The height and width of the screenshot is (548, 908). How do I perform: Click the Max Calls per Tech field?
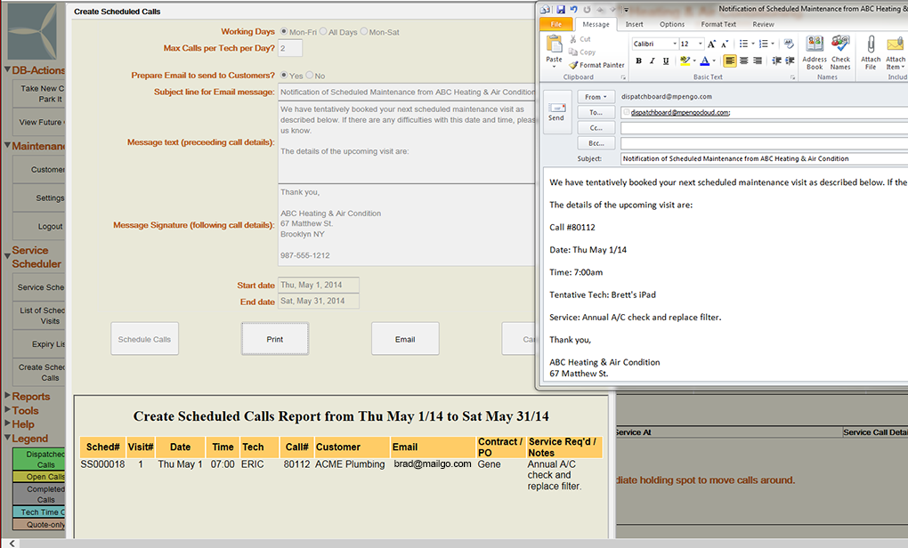coord(290,48)
